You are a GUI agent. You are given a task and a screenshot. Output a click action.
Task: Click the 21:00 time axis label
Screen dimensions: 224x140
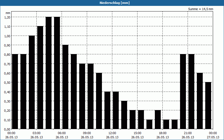pos(188,133)
